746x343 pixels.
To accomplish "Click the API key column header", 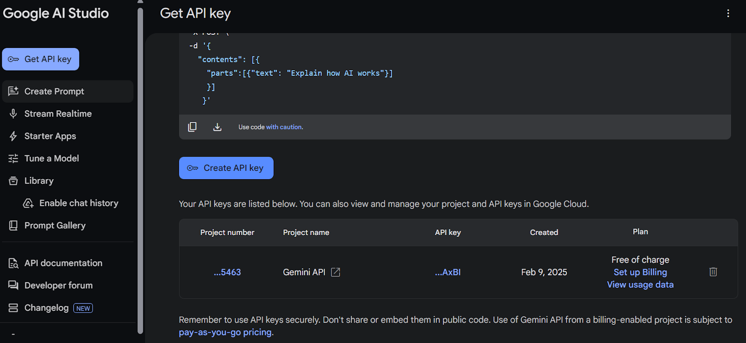I will [448, 232].
